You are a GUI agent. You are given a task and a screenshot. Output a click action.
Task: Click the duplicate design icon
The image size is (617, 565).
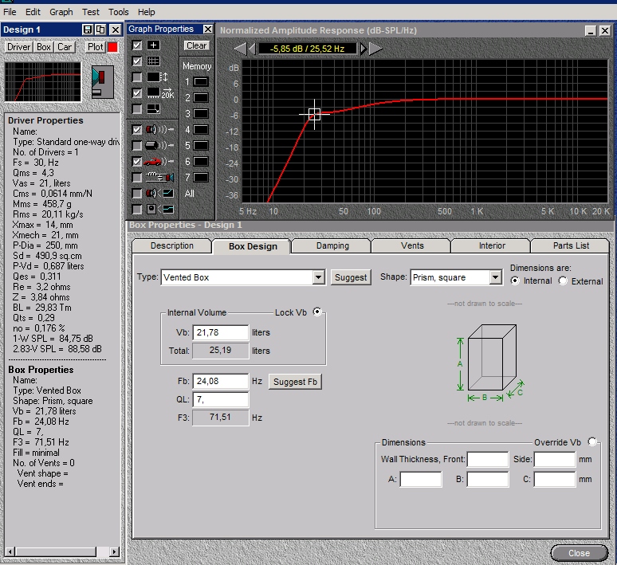pyautogui.click(x=101, y=29)
